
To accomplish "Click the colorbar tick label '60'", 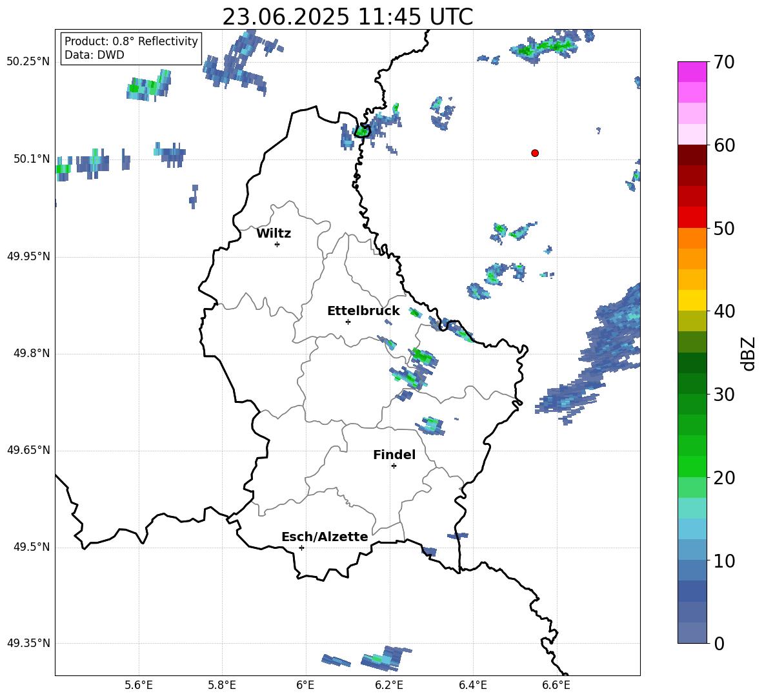I will point(724,145).
